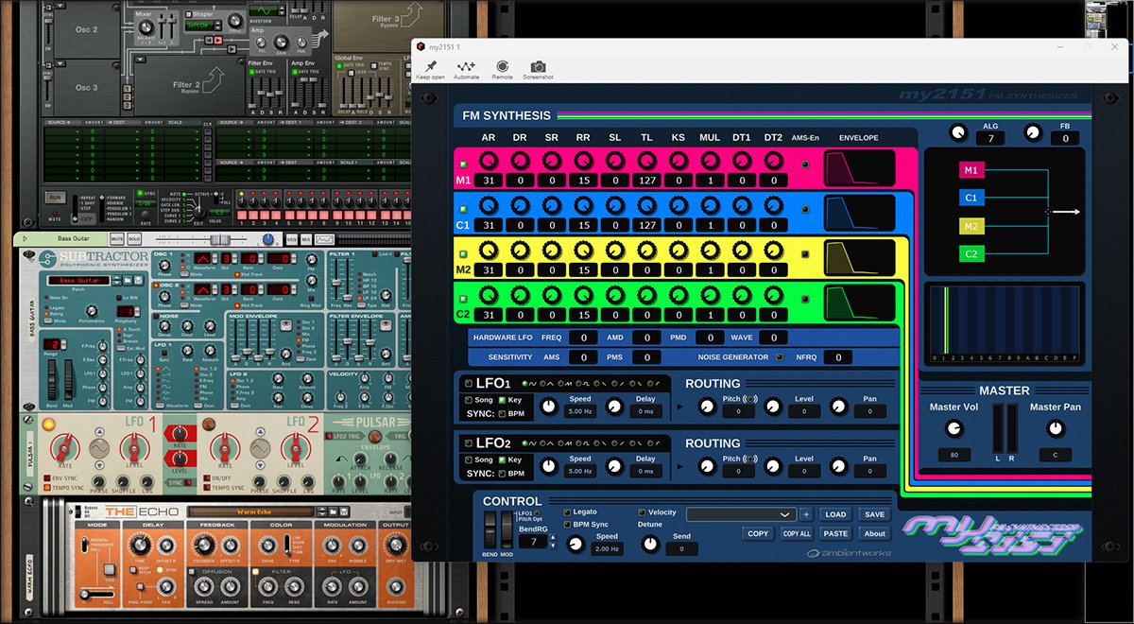Select the M2 operator box in algorithm display
The width and height of the screenshot is (1134, 624).
tap(972, 225)
